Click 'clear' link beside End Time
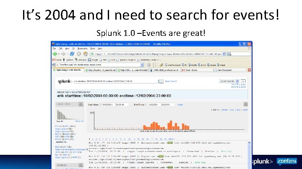Viewport: 302px width, 169px height. click(180, 105)
